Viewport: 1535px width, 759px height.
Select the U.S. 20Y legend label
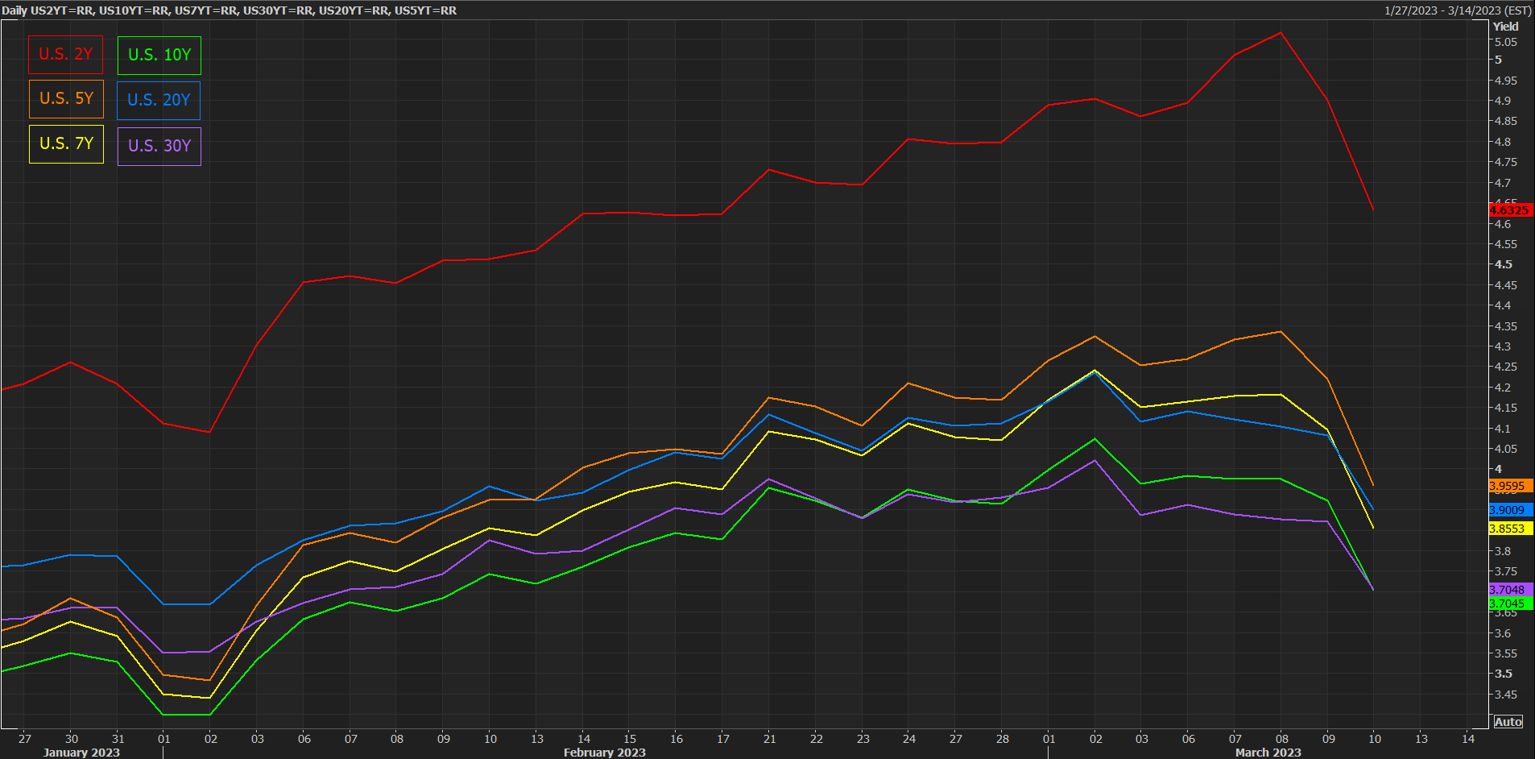click(159, 101)
